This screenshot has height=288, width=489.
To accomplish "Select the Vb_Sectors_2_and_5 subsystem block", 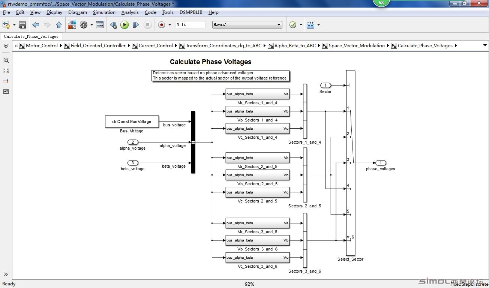I will point(257,175).
